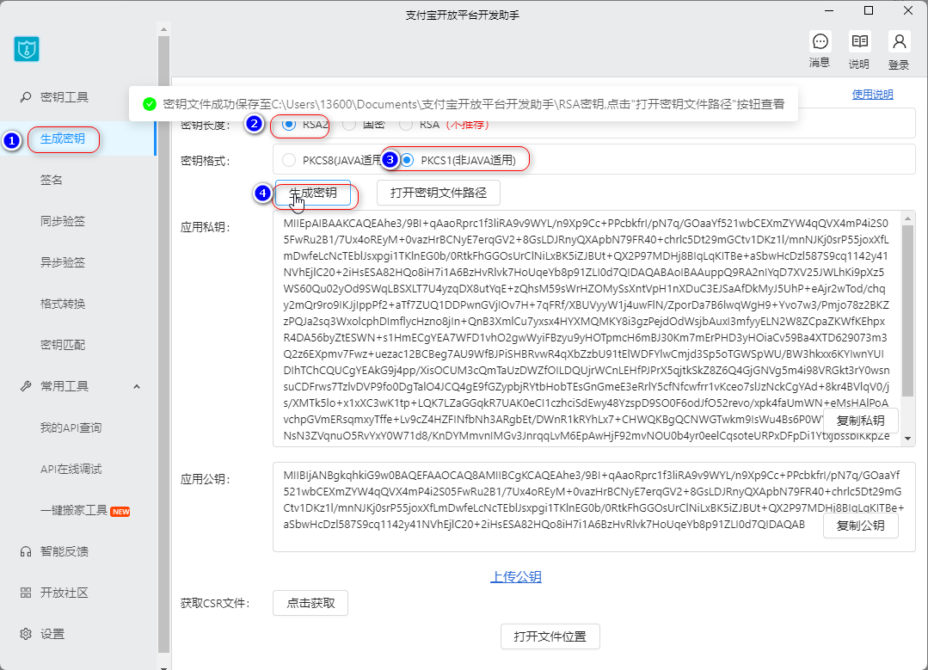Image resolution: width=928 pixels, height=670 pixels.
Task: Open 同步验签 in the sidebar
Action: (63, 221)
